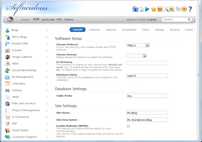Select the Install tab
The width and height of the screenshot is (202, 142).
click(x=78, y=30)
